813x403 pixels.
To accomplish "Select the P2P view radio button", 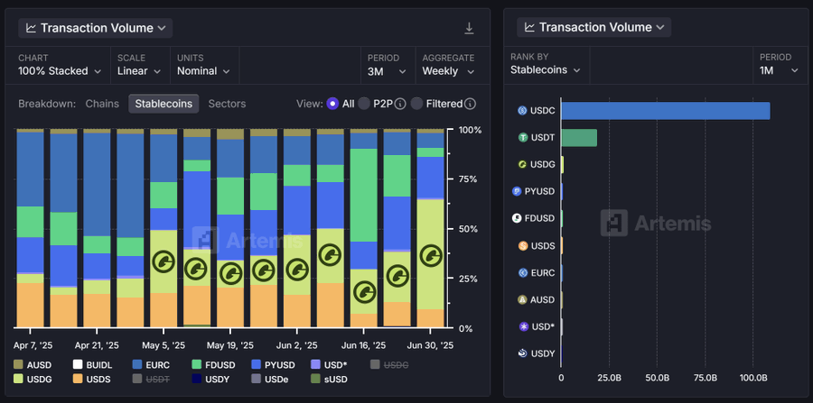I will click(364, 104).
